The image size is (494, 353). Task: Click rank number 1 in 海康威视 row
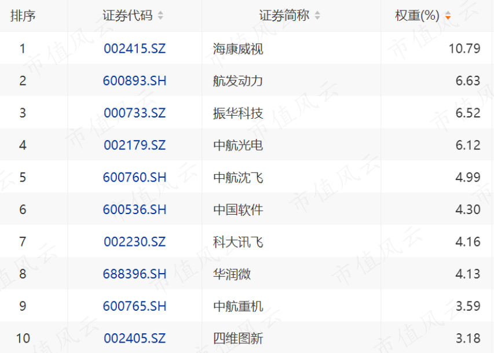point(23,49)
